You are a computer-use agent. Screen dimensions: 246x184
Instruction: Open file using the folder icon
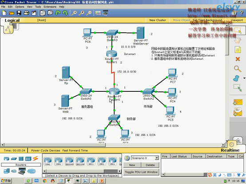coord(12,13)
